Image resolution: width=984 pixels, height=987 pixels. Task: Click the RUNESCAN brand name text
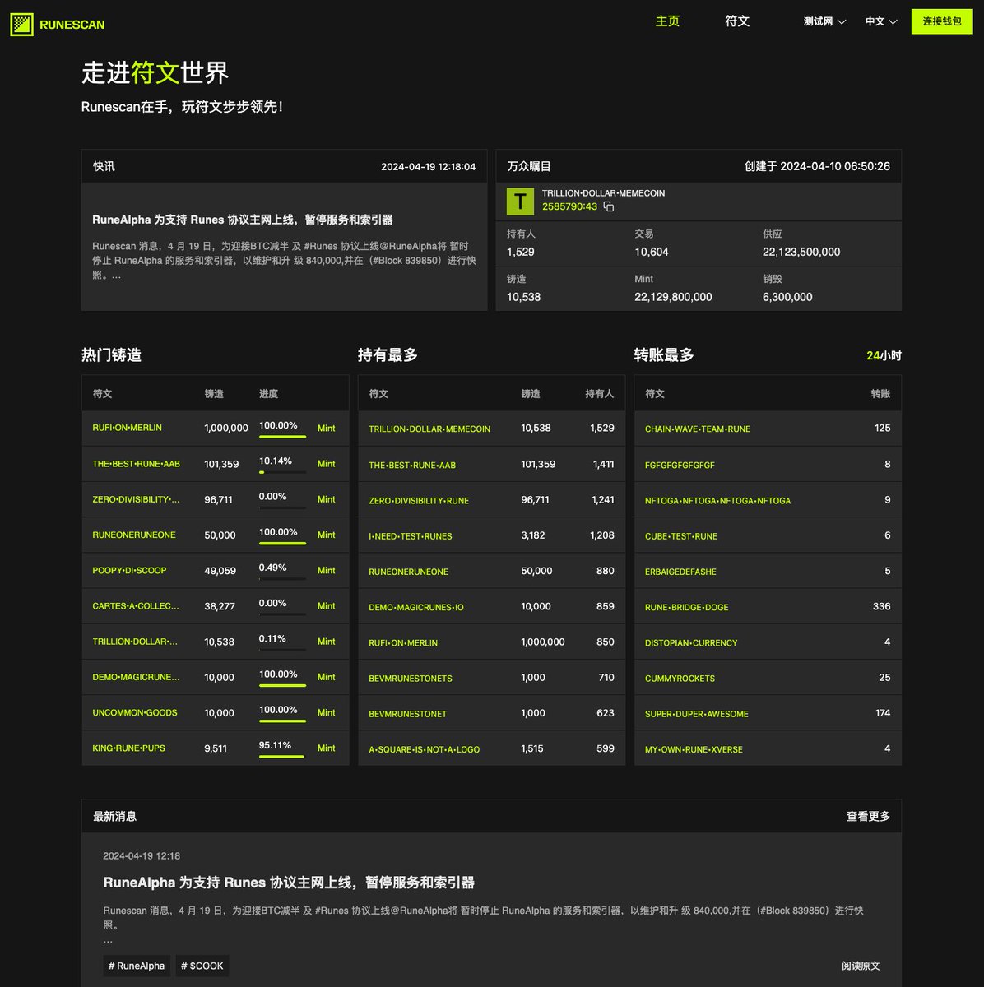tap(72, 25)
